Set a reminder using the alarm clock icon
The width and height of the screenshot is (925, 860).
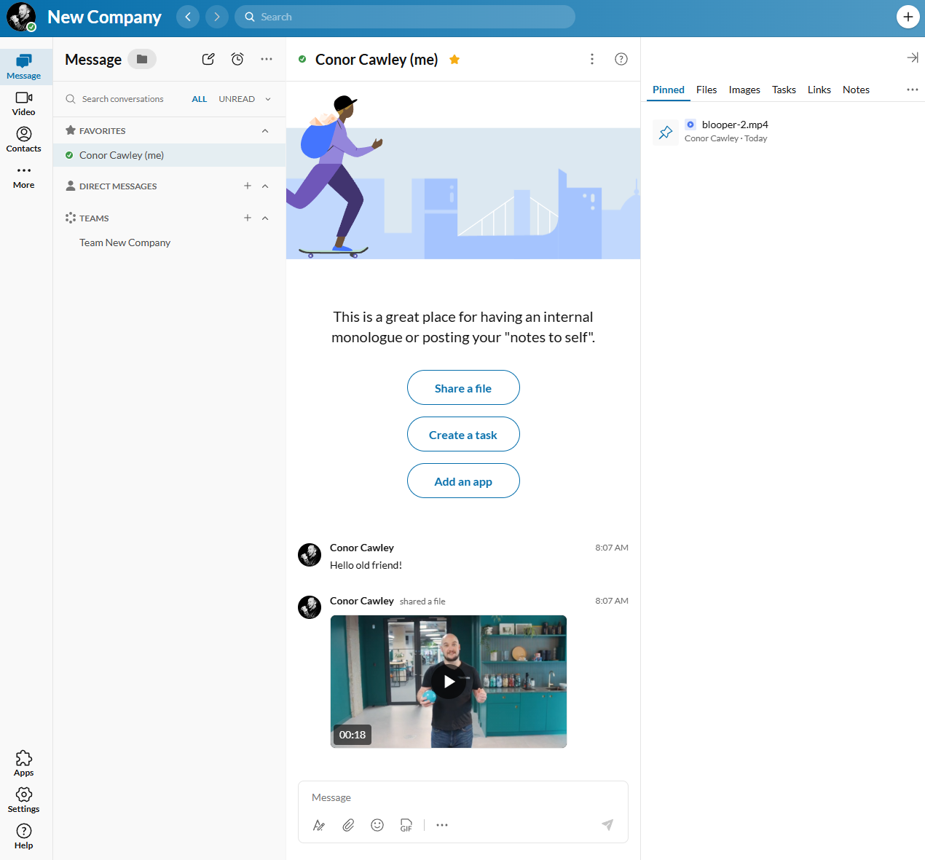point(237,59)
